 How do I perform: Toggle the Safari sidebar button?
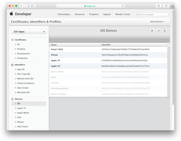[32, 6]
